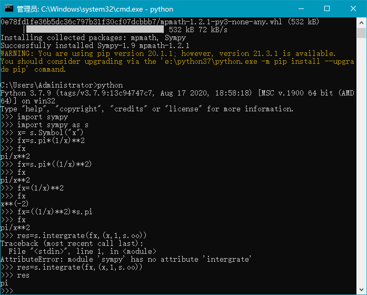367x295 pixels.
Task: Click the scrollbar up arrow
Action: (361, 23)
